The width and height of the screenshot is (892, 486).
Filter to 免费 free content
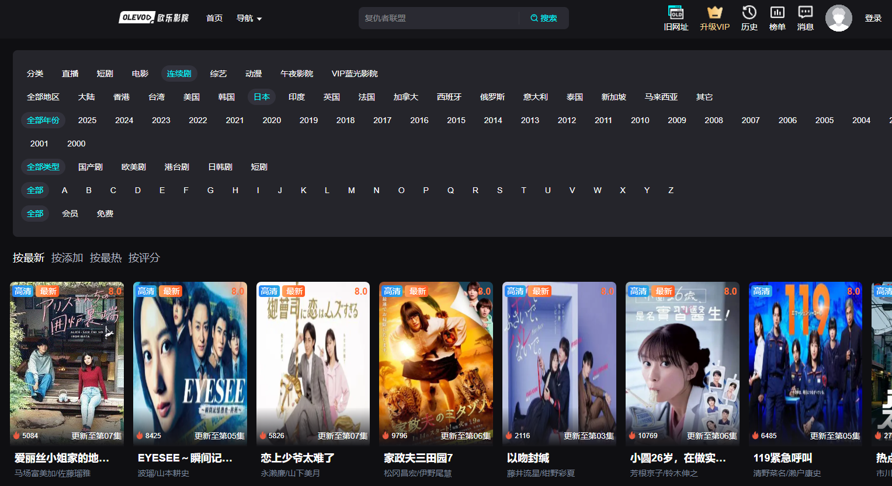[x=105, y=214]
